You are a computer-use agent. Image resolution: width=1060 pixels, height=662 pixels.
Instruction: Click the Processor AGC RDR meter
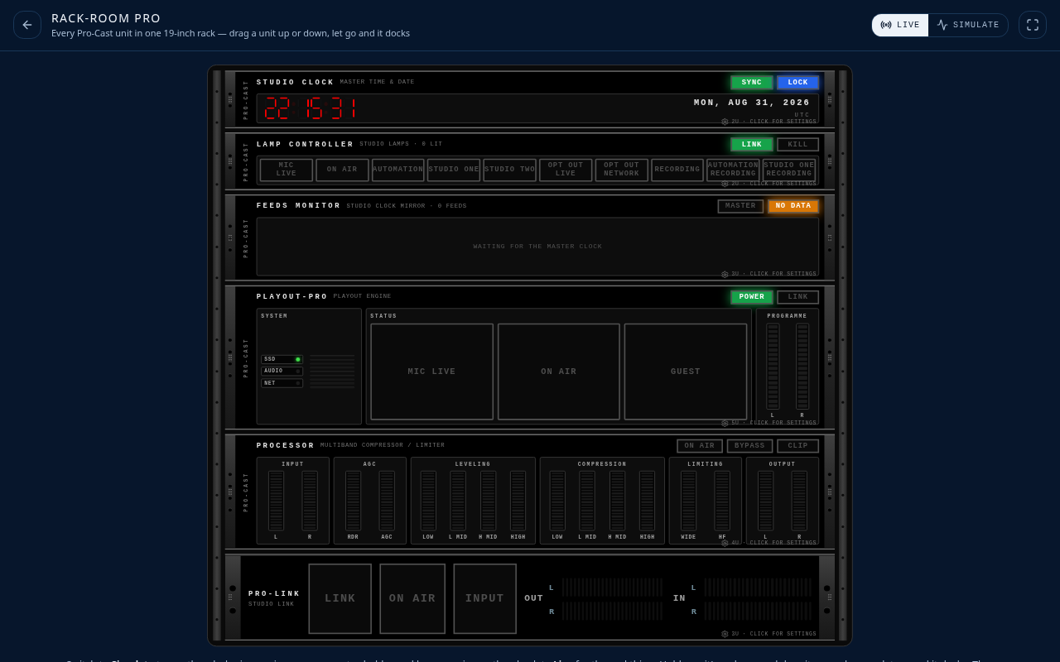tap(353, 501)
